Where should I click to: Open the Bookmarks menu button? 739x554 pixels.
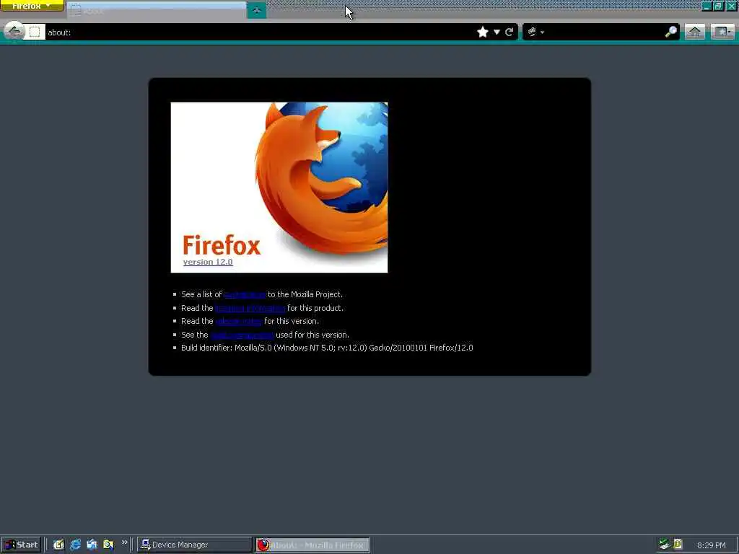(x=722, y=32)
